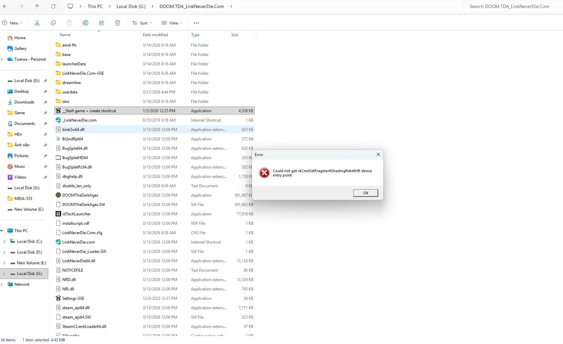This screenshot has width=563, height=344.
Task: Open the View dropdown menu
Action: pyautogui.click(x=172, y=23)
